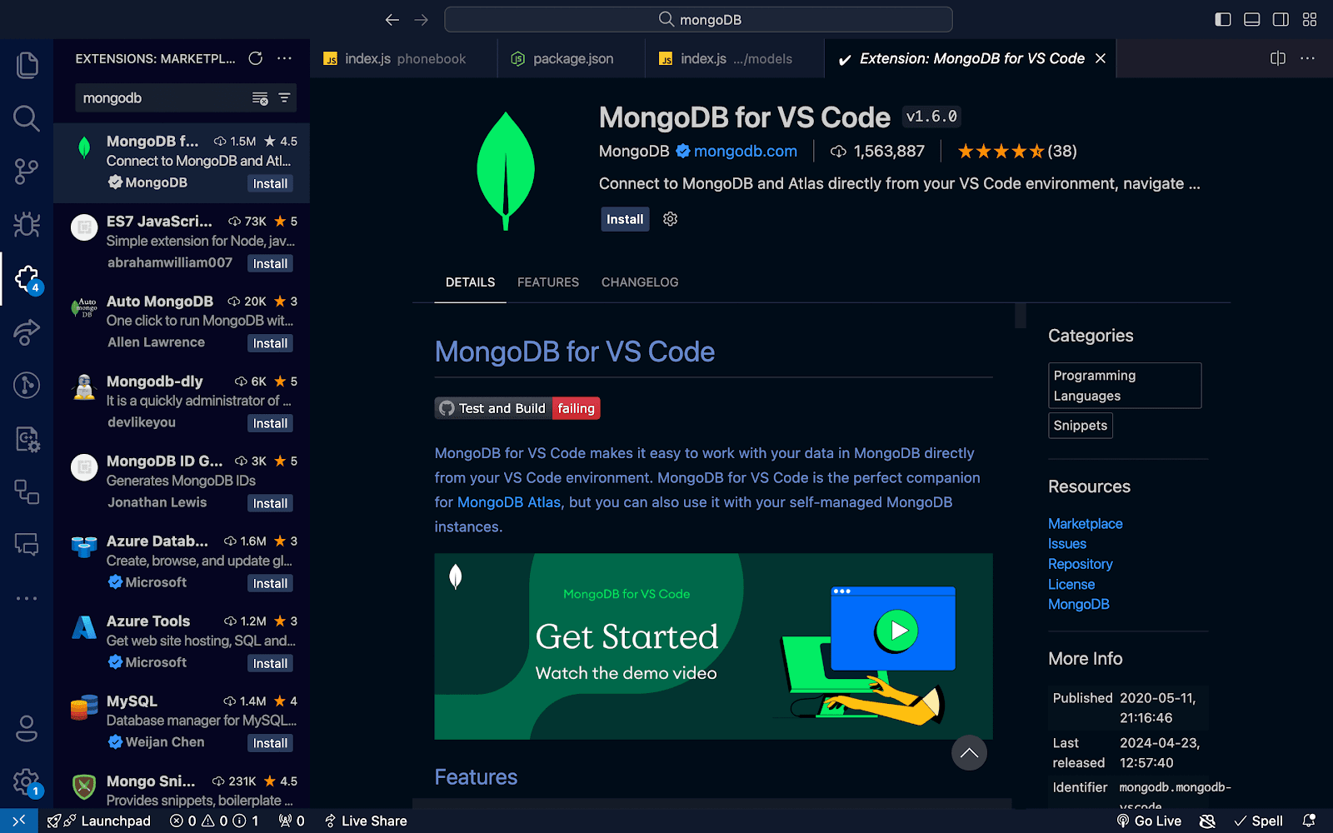The image size is (1333, 833).
Task: Toggle secondary side bar layout icon
Action: (x=1281, y=19)
